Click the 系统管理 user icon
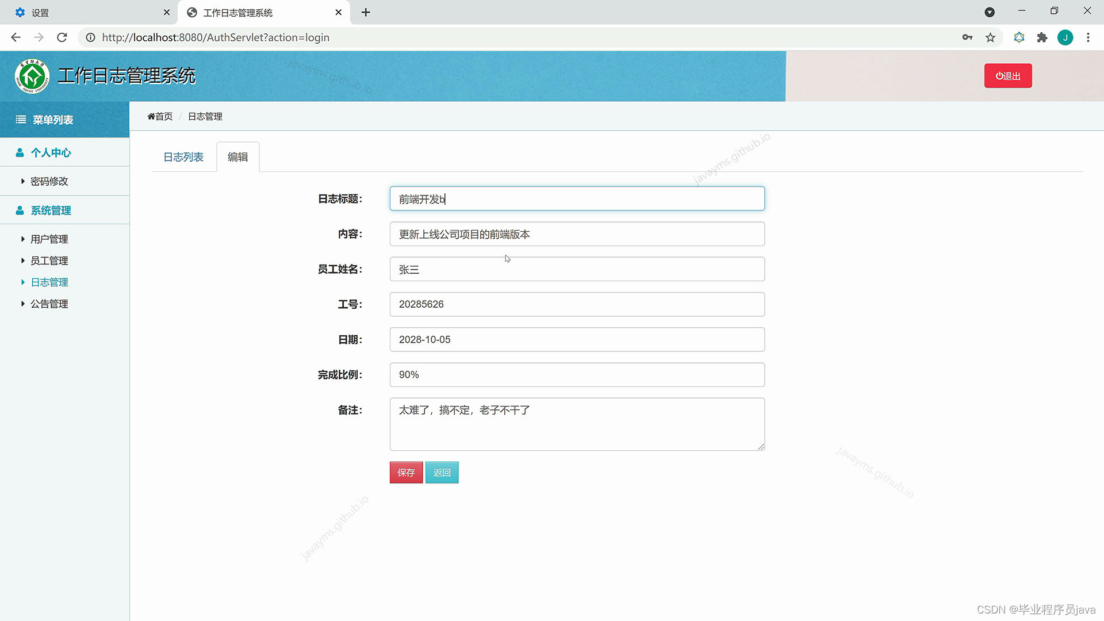Viewport: 1104px width, 621px height. pos(20,210)
